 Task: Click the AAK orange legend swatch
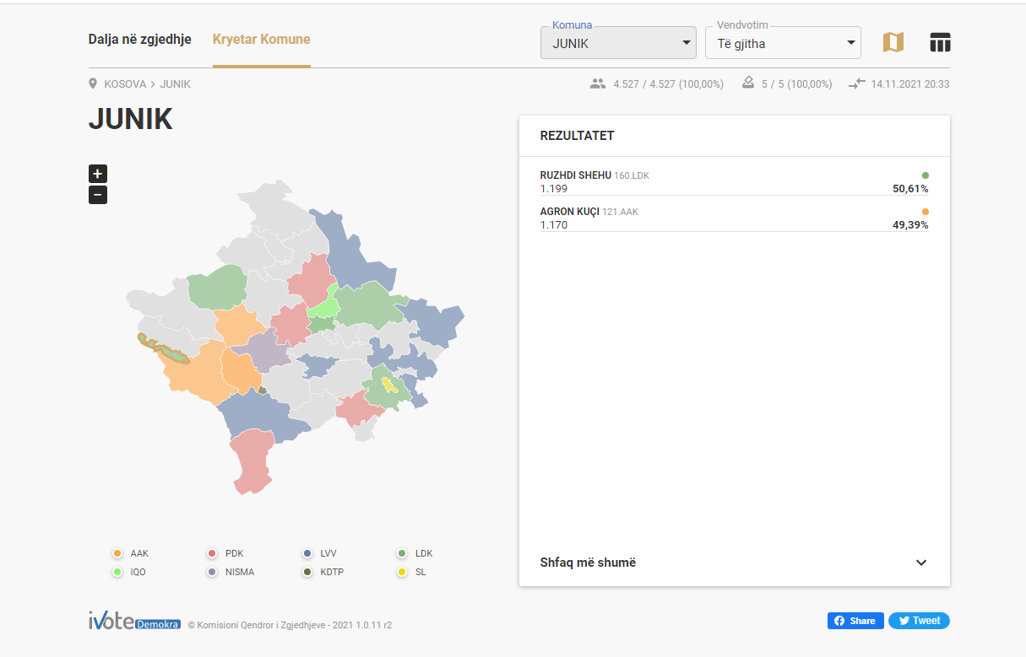(x=117, y=553)
